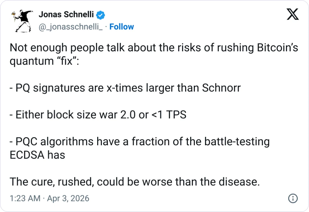The height and width of the screenshot is (212, 309).
Task: Open the @_jonasschnelli_ handle link
Action: [71, 27]
